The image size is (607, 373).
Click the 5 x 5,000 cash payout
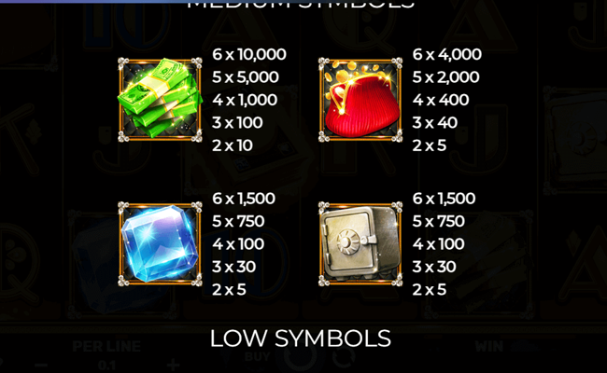[246, 77]
